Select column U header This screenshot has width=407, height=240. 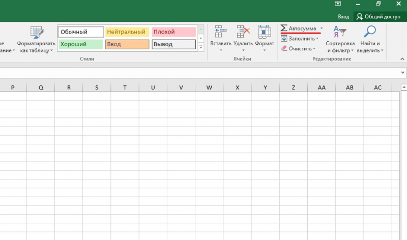[x=153, y=87]
